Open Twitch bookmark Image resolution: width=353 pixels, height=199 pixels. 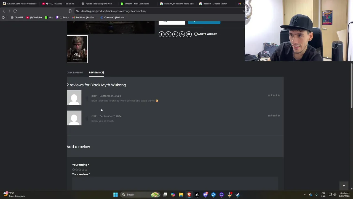(62, 17)
